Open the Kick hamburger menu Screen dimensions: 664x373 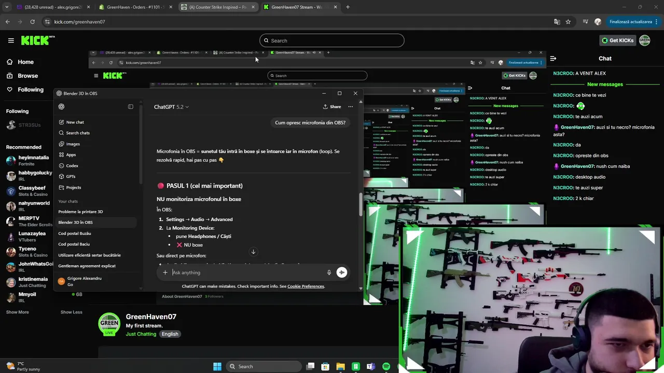tap(11, 40)
